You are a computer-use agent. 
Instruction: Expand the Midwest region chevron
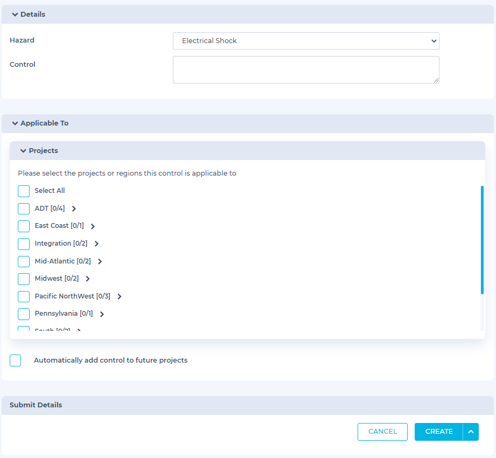point(87,279)
